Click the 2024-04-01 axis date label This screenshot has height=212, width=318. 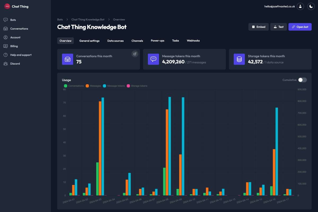click(x=69, y=201)
